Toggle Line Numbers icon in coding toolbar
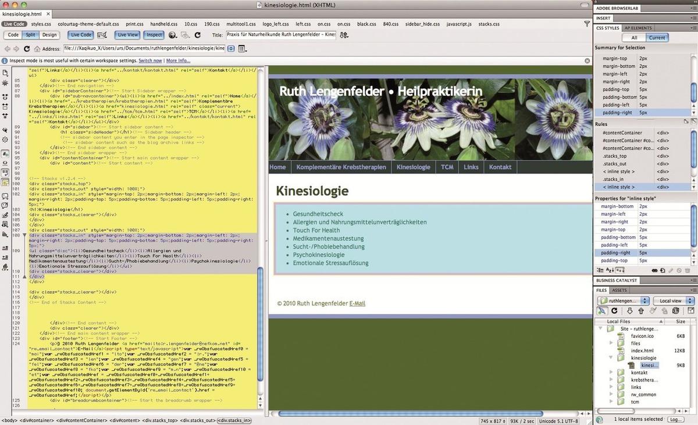 pyautogui.click(x=5, y=154)
